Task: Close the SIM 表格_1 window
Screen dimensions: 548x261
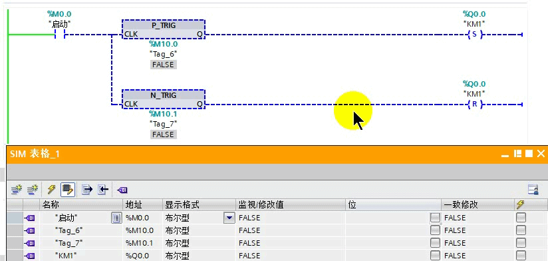Action: pos(541,154)
